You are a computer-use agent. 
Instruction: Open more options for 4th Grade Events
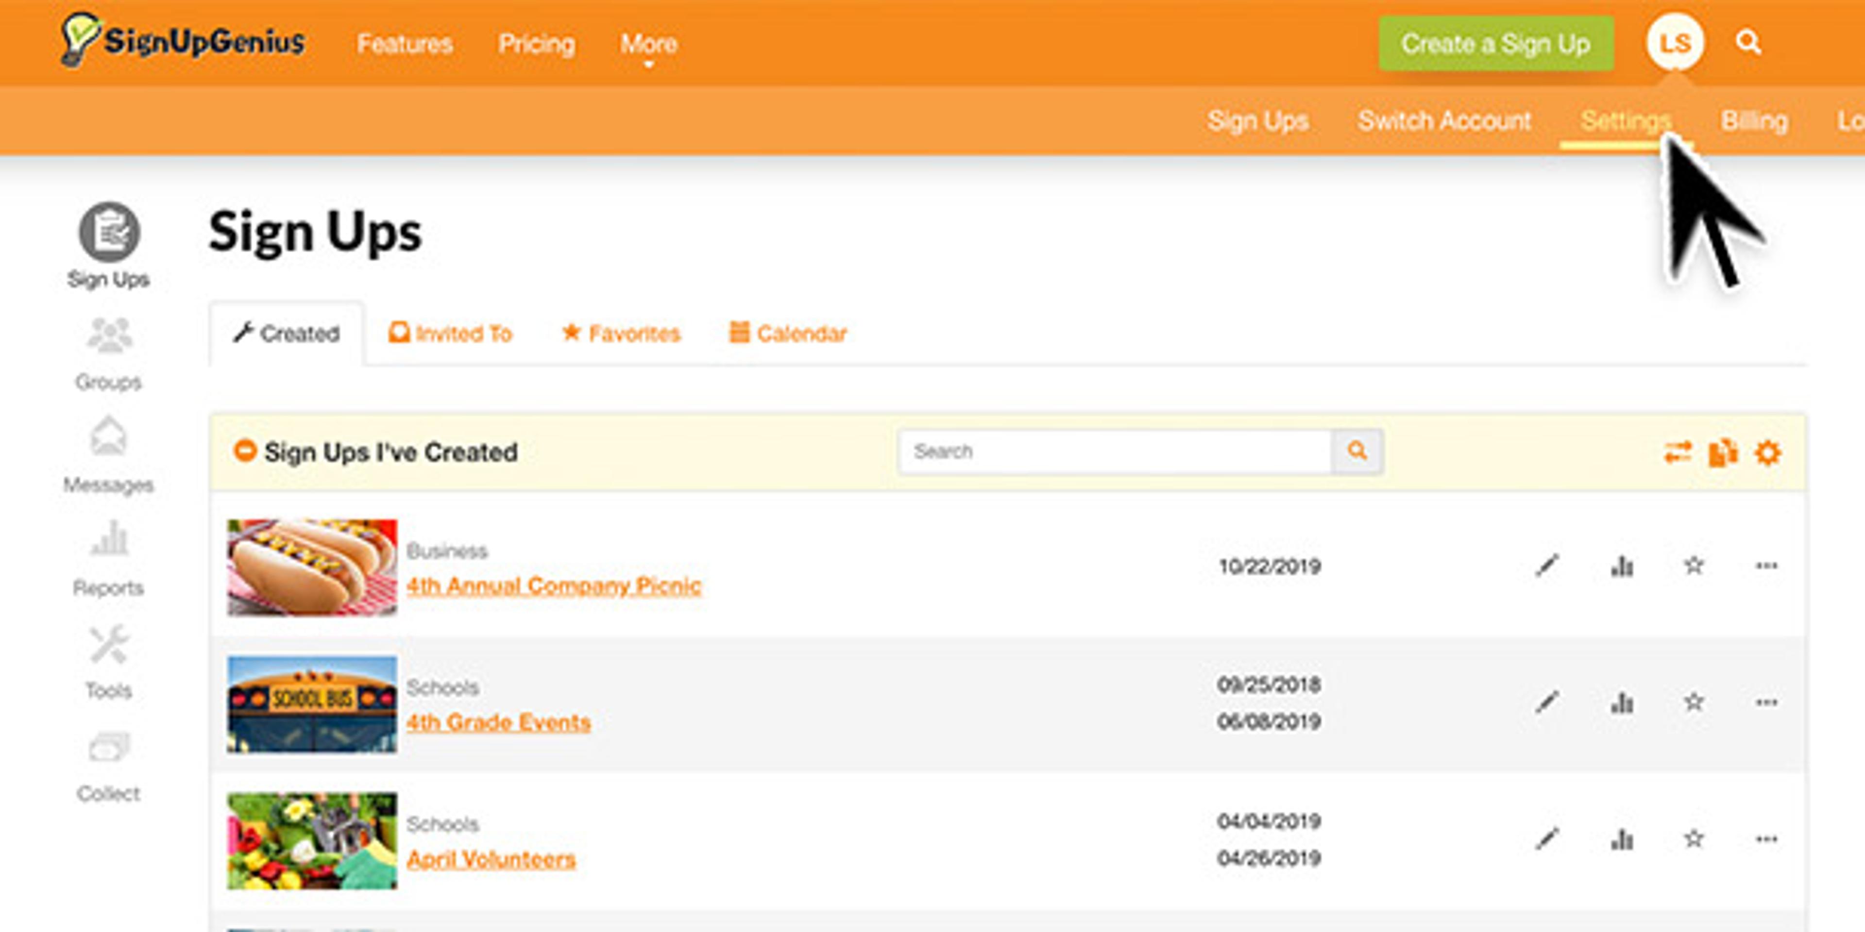pos(1766,702)
